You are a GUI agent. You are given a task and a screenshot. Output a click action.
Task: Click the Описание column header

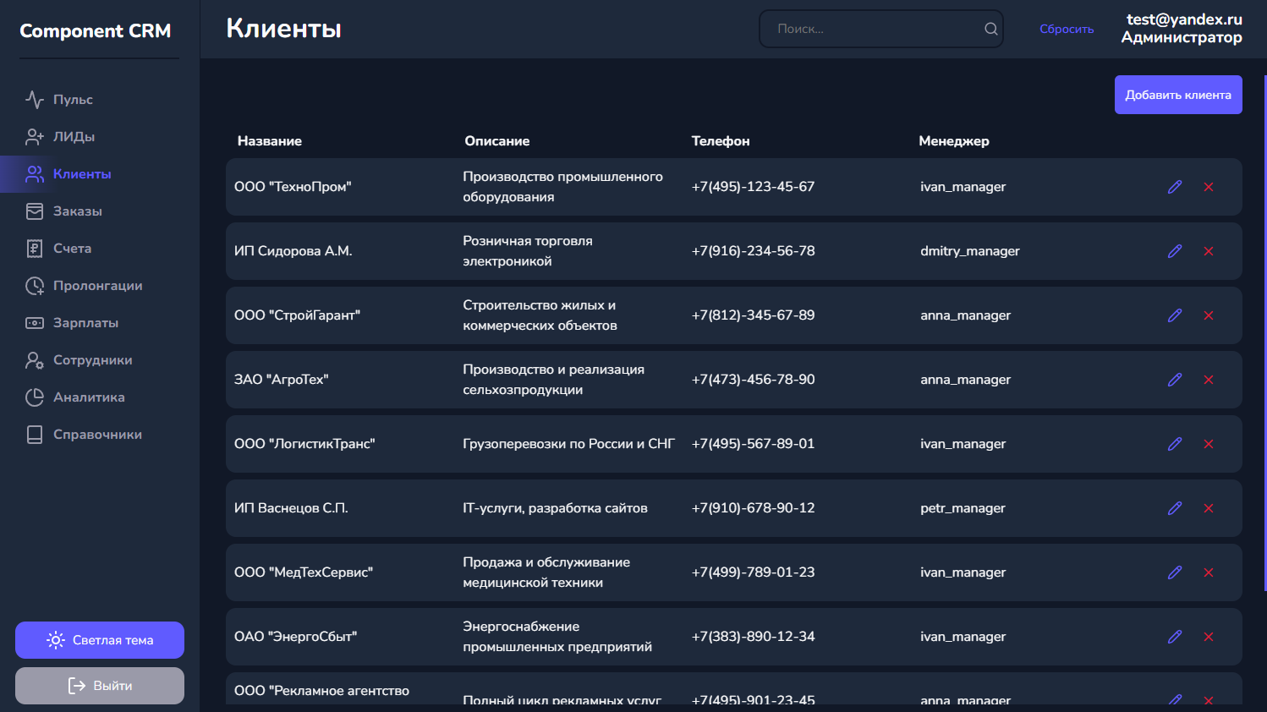496,141
